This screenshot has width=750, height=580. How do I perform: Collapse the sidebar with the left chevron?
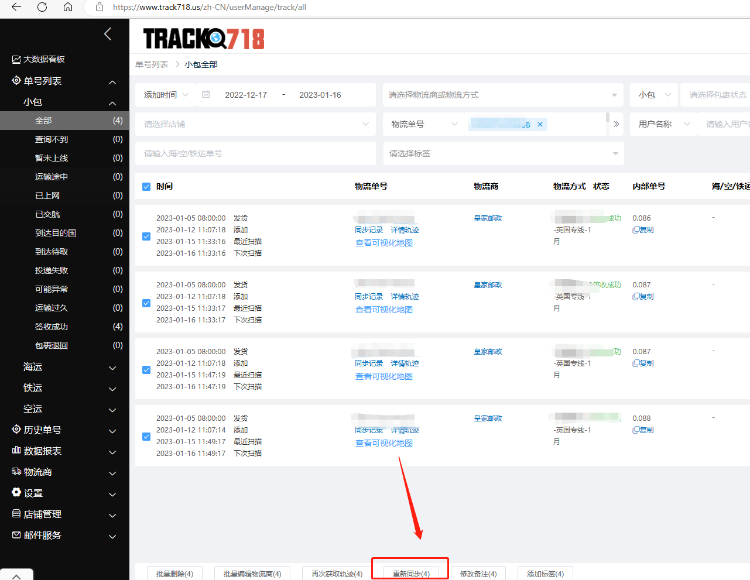108,34
